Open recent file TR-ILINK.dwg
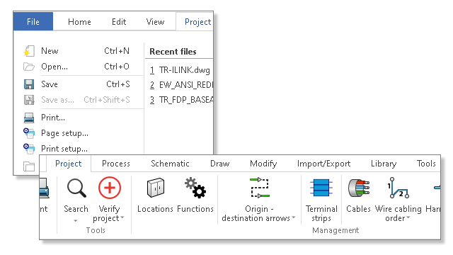 [x=180, y=70]
